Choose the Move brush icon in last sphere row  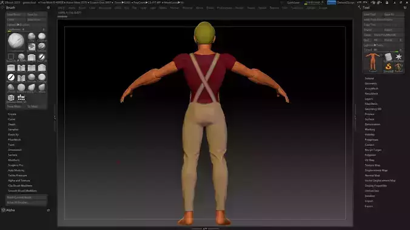(42, 88)
